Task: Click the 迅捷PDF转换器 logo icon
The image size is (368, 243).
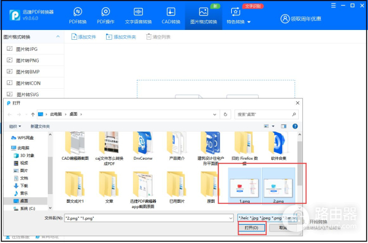Action: (x=15, y=15)
